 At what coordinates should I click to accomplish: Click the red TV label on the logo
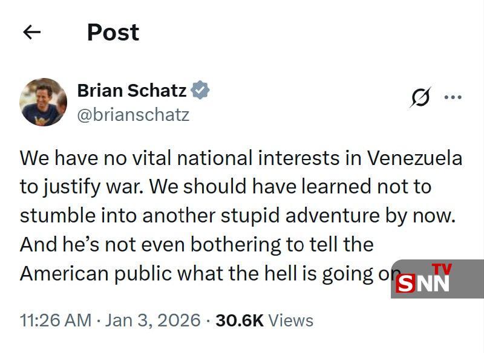pos(441,269)
